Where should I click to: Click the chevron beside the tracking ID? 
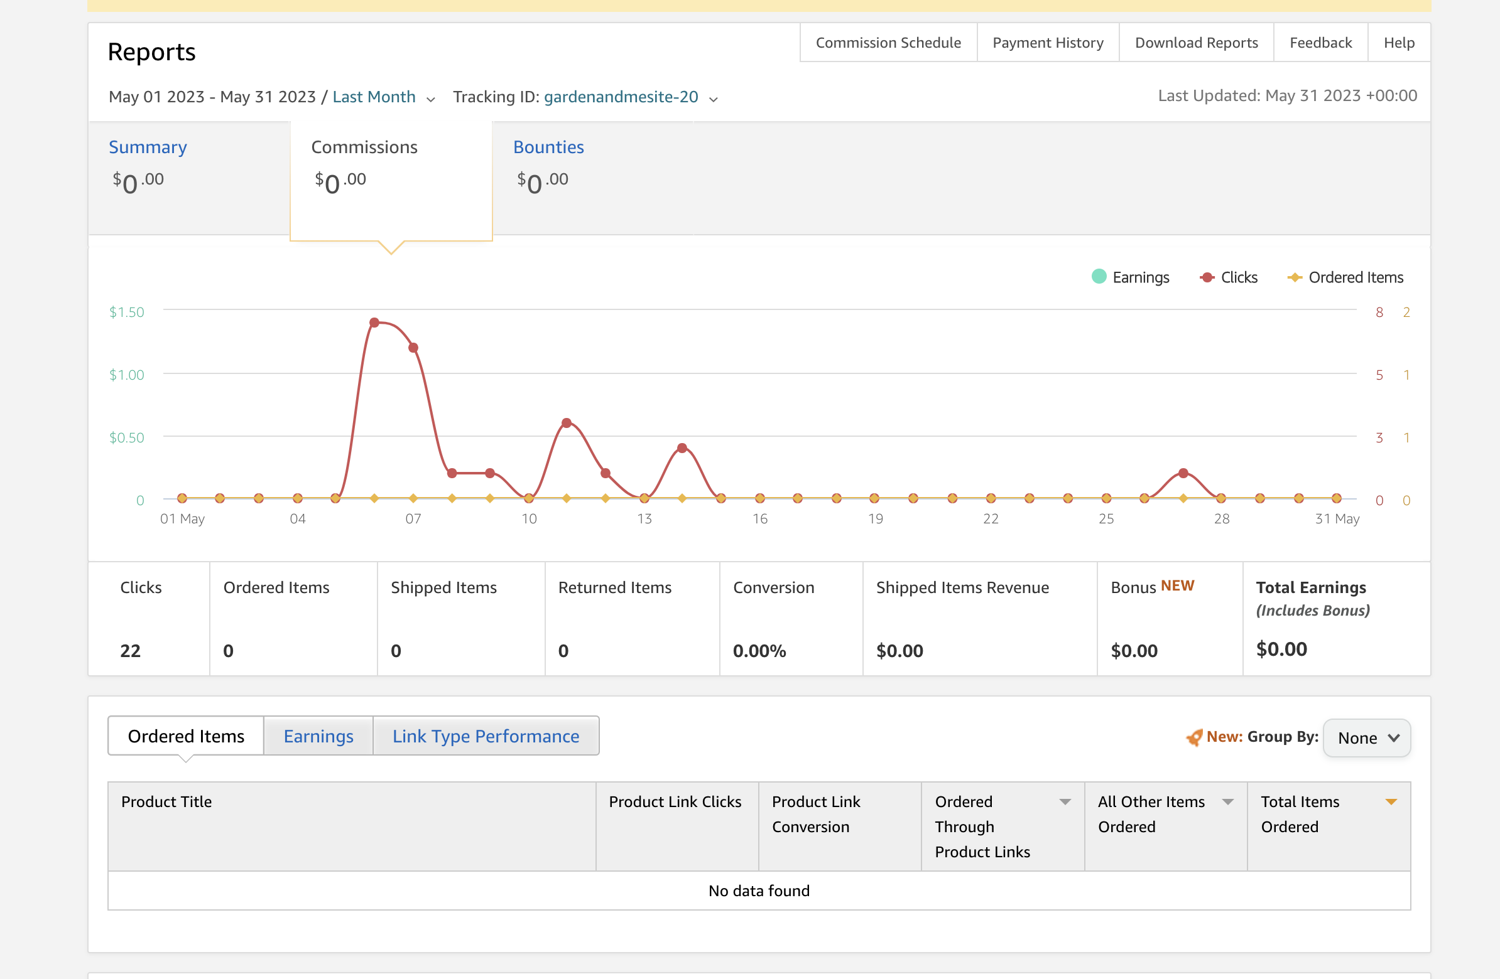[x=713, y=99]
